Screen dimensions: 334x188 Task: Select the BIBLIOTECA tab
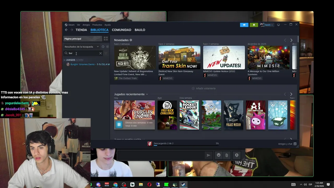click(99, 30)
